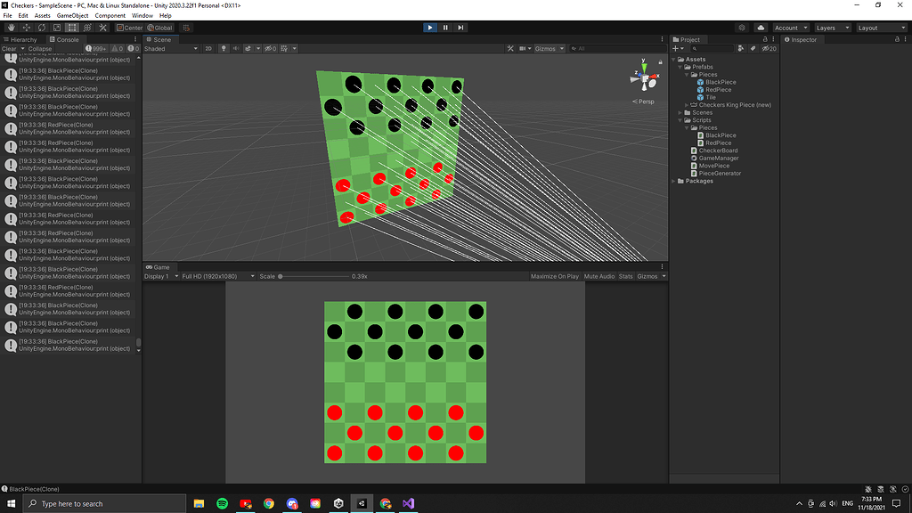Click the Stats button in Game view
The image size is (912, 513).
[625, 276]
